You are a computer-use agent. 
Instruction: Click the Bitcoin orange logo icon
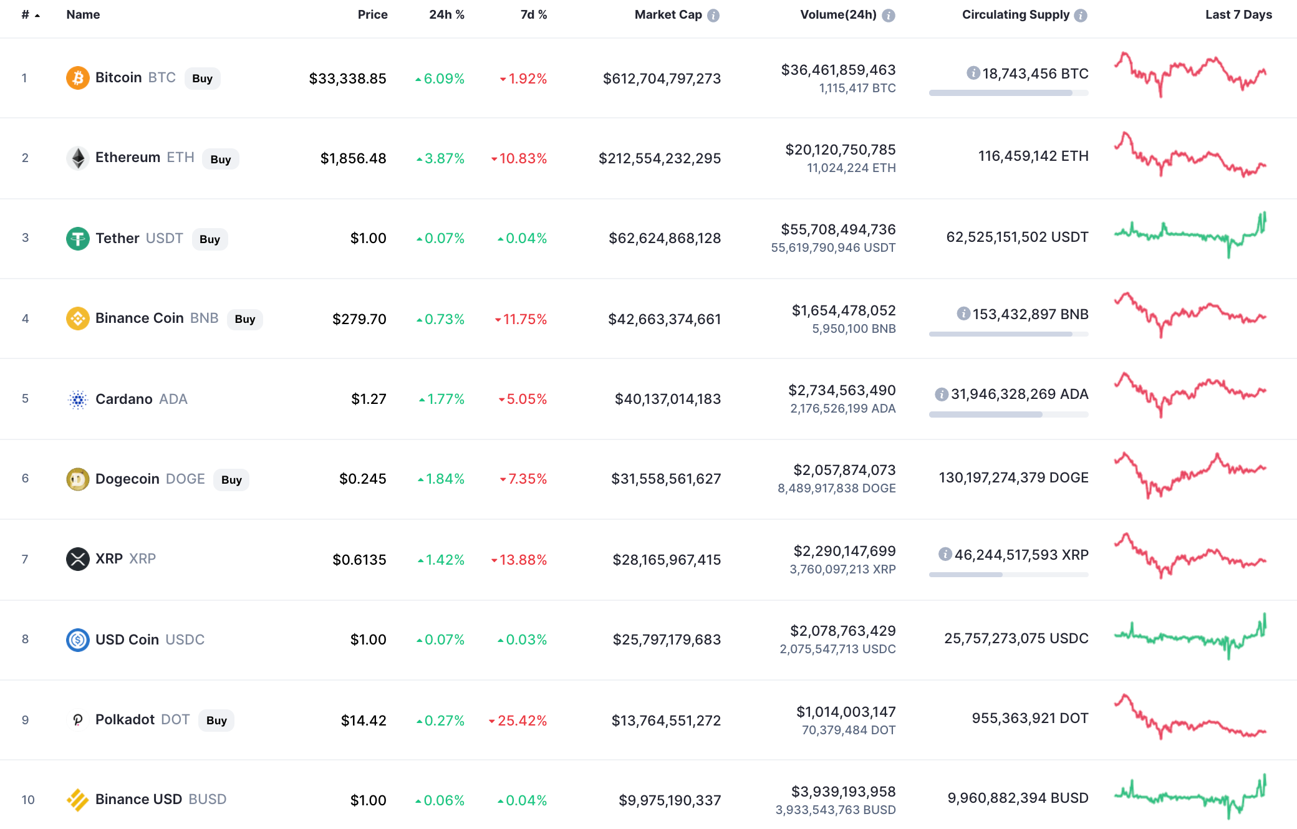point(78,78)
